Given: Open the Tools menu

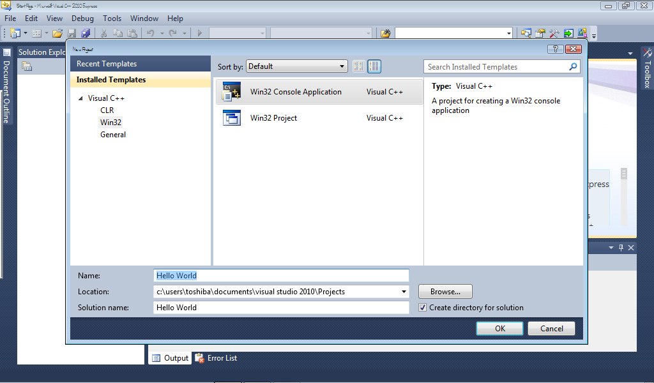Looking at the screenshot, I should point(112,19).
